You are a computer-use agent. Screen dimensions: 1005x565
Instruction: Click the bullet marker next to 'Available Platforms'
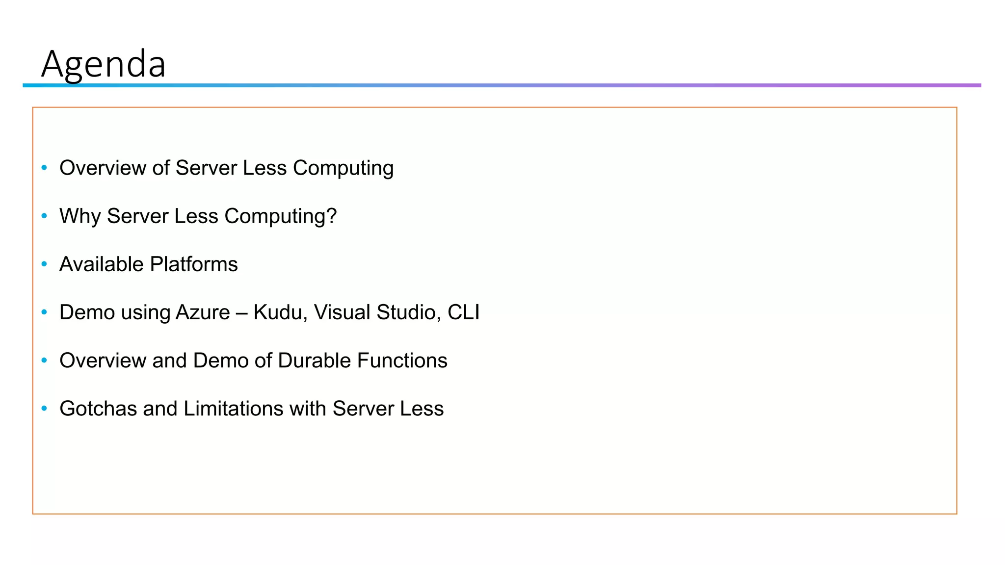tap(44, 264)
